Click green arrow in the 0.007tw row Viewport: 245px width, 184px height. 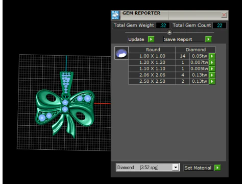coord(212,62)
